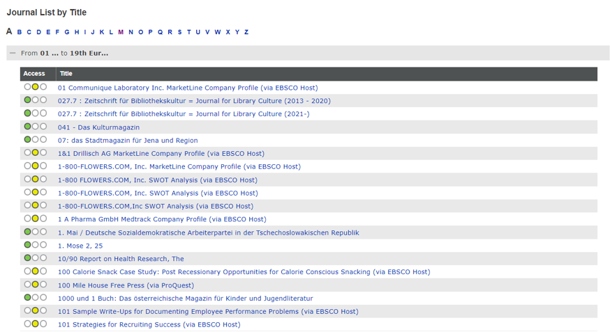This screenshot has width=610, height=332.
Task: Jump to journals starting with B
Action: coord(20,32)
